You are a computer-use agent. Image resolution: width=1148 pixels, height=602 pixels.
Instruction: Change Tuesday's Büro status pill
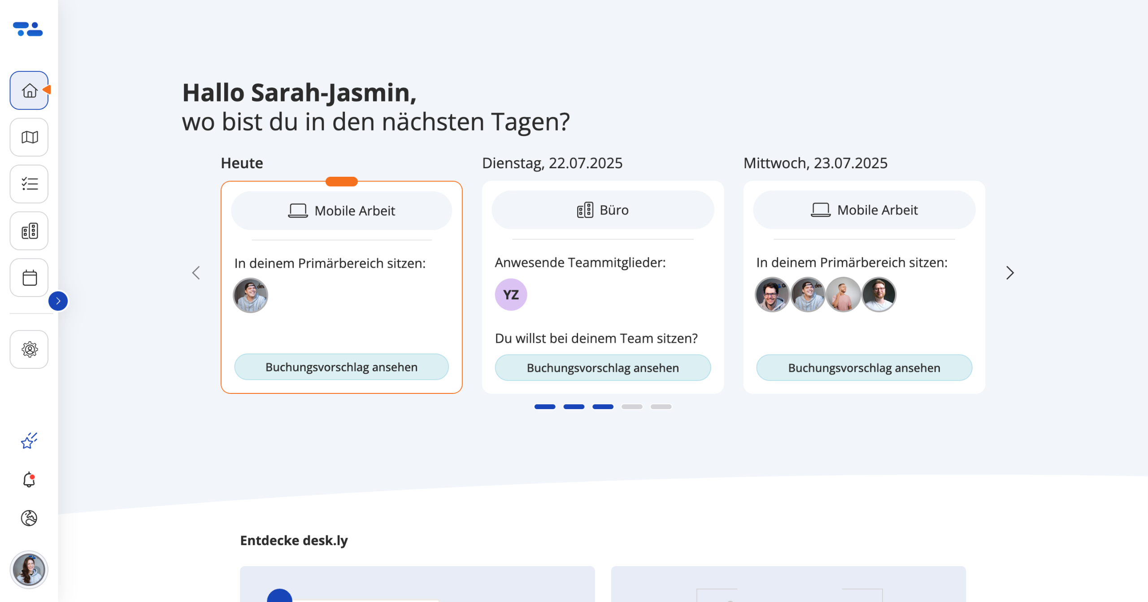click(602, 210)
